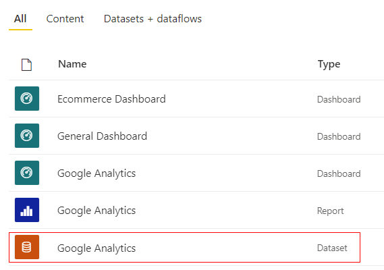
Task: Click the Report type label
Action: tap(331, 211)
